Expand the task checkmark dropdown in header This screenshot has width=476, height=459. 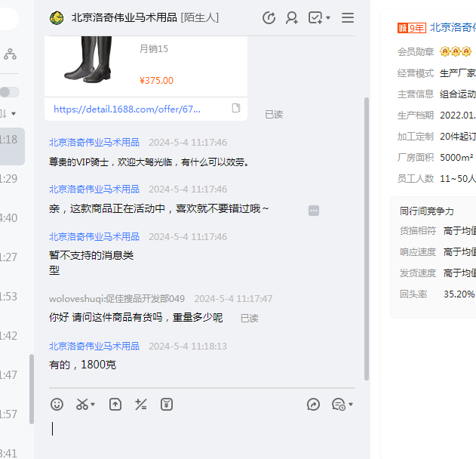(x=328, y=18)
